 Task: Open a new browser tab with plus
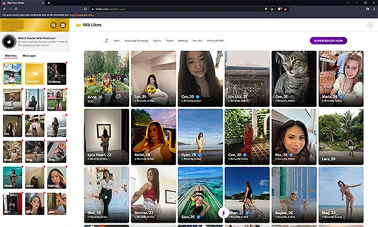tap(49, 3)
